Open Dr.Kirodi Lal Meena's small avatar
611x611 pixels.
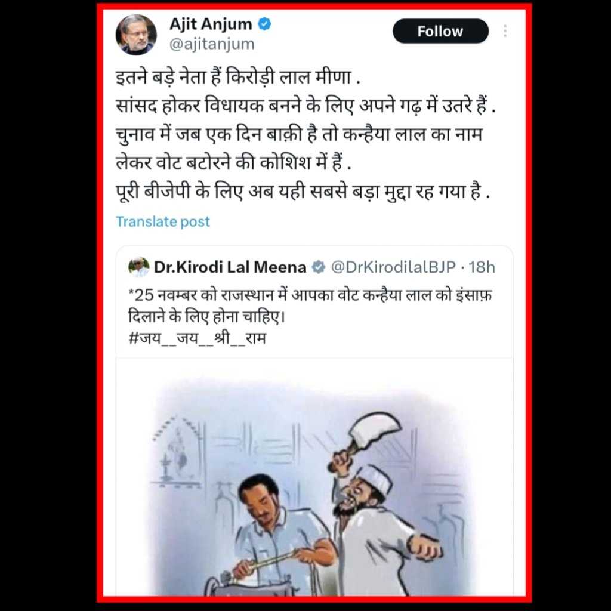point(138,267)
